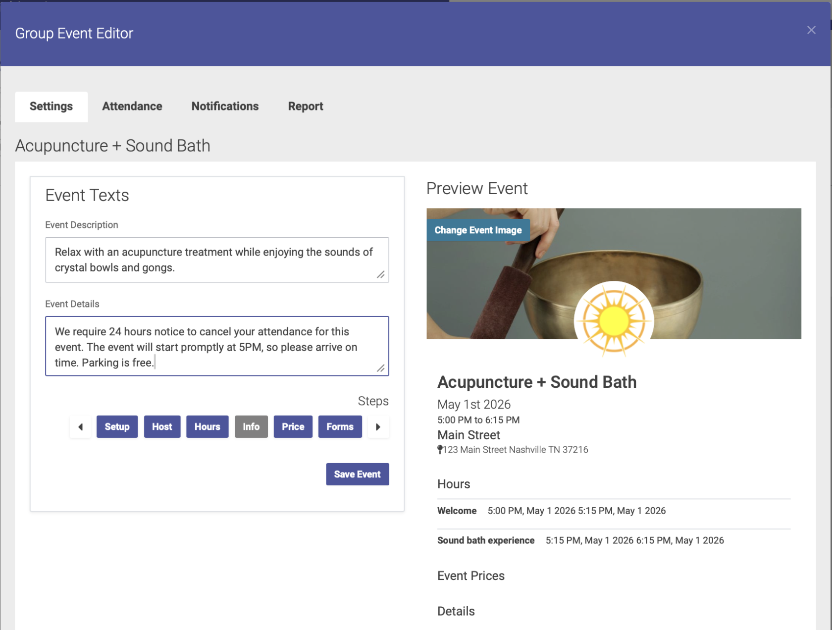Grab Event Details textarea resize handle
This screenshot has width=832, height=630.
380,367
